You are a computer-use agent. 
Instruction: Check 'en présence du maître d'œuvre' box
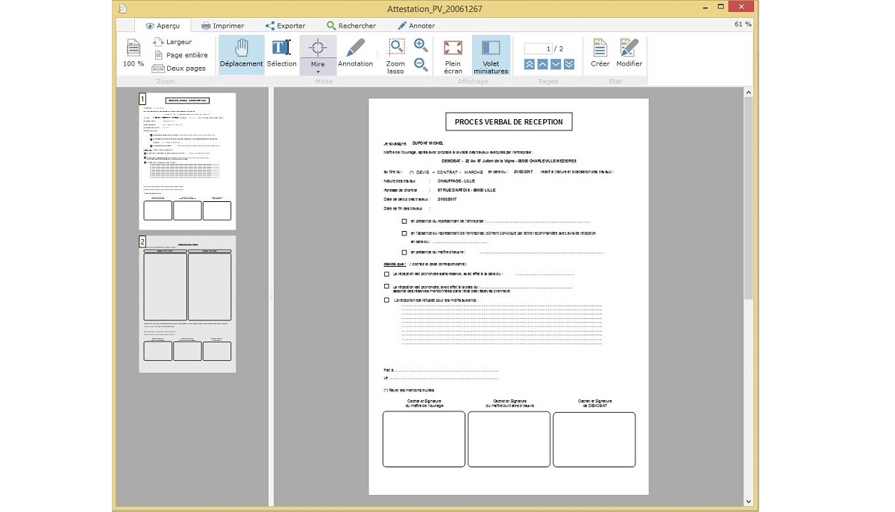[404, 252]
